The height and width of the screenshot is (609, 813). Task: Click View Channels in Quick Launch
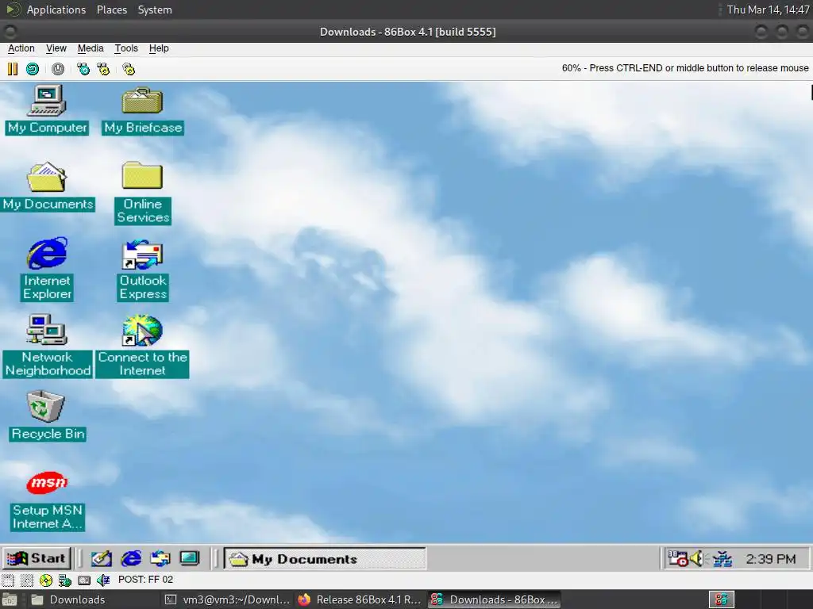pos(189,558)
